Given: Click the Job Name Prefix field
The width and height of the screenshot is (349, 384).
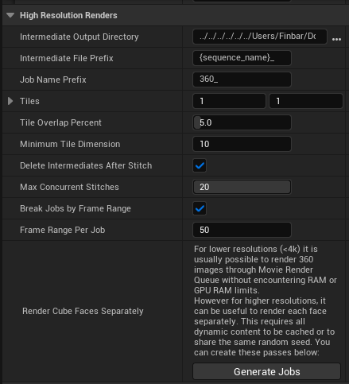Looking at the screenshot, I should point(242,80).
